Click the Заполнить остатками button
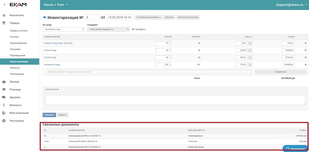Screen dimensions: 309x152 click(x=188, y=17)
